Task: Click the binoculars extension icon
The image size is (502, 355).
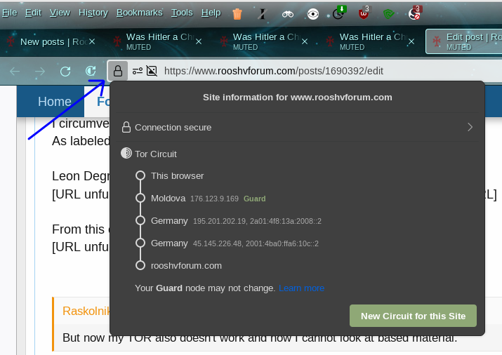Action: 287,14
